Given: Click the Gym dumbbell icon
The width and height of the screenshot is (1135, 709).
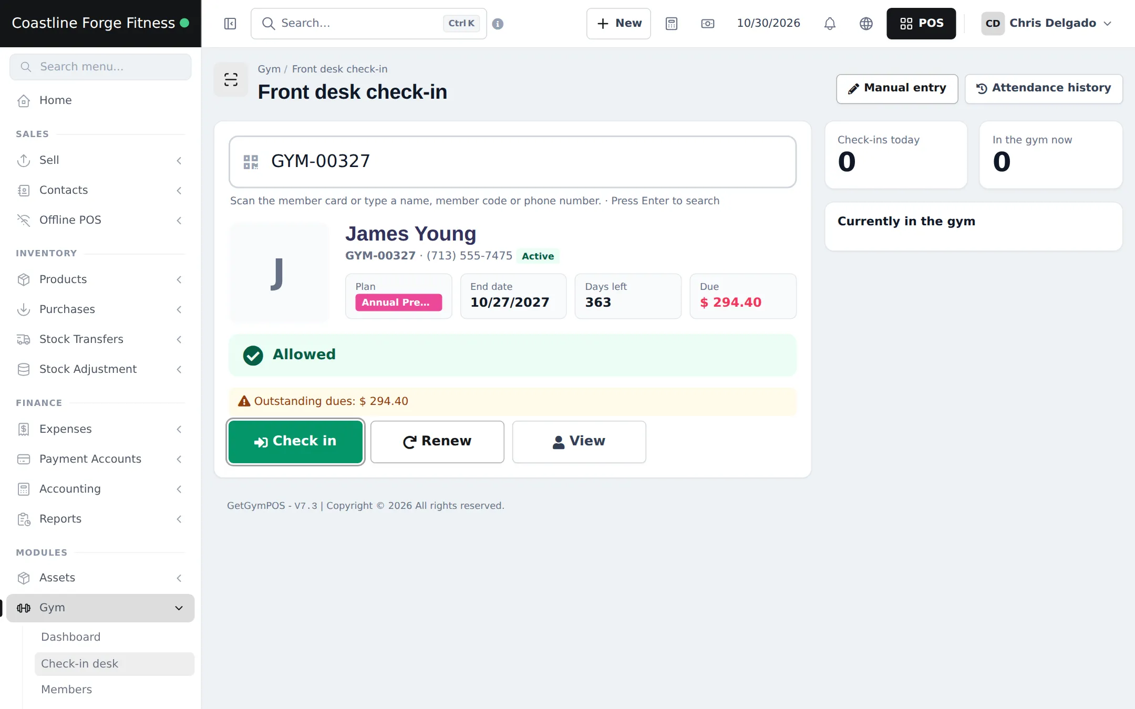Looking at the screenshot, I should pyautogui.click(x=24, y=608).
